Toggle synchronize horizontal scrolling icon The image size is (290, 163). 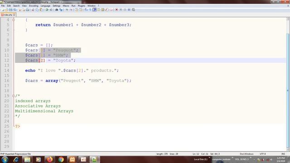[81, 10]
